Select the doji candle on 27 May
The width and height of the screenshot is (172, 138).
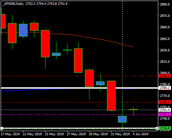[x=67, y=50]
